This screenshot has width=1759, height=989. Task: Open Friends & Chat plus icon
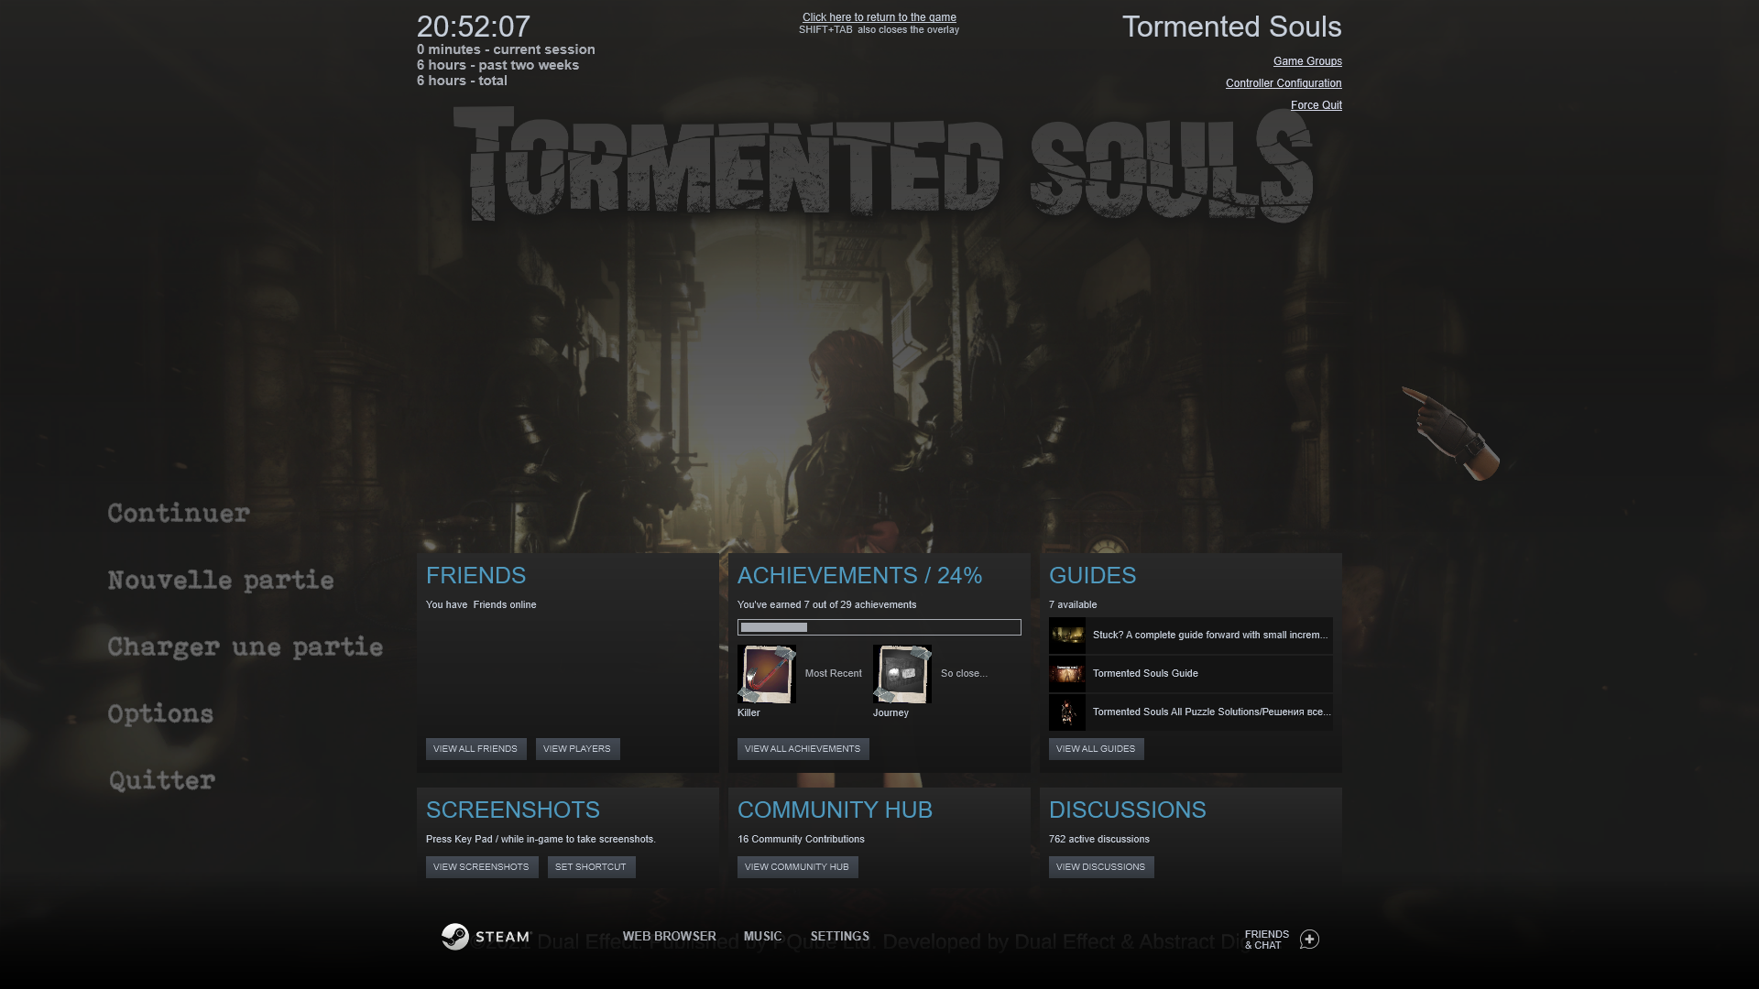coord(1309,940)
